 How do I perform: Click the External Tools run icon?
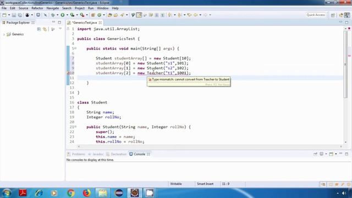click(82, 15)
